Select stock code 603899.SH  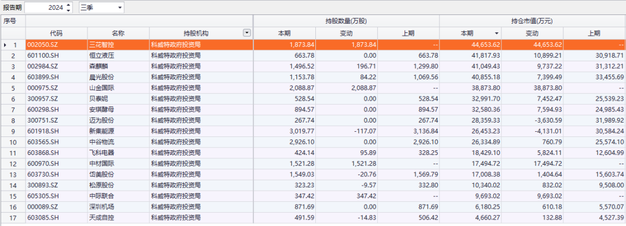coord(56,77)
